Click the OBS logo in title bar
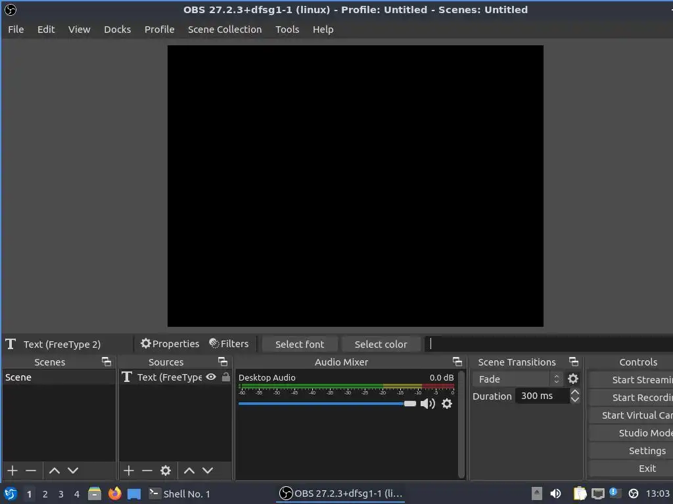This screenshot has height=504, width=673. click(10, 9)
